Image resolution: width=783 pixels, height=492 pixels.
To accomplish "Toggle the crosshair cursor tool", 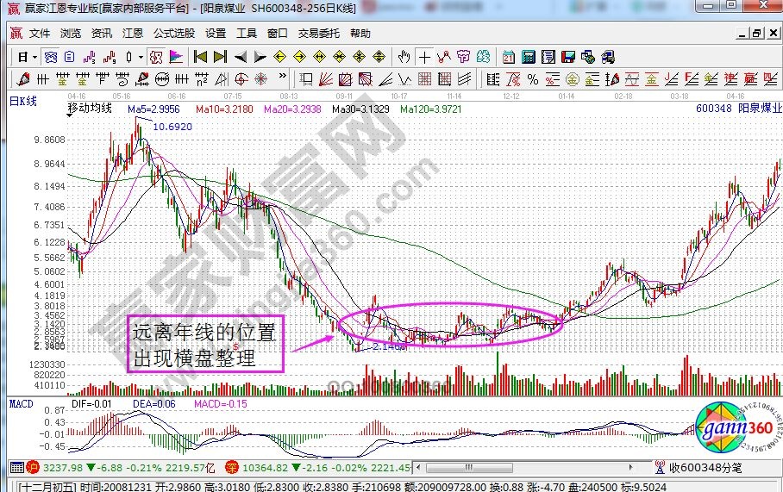I will coord(424,58).
